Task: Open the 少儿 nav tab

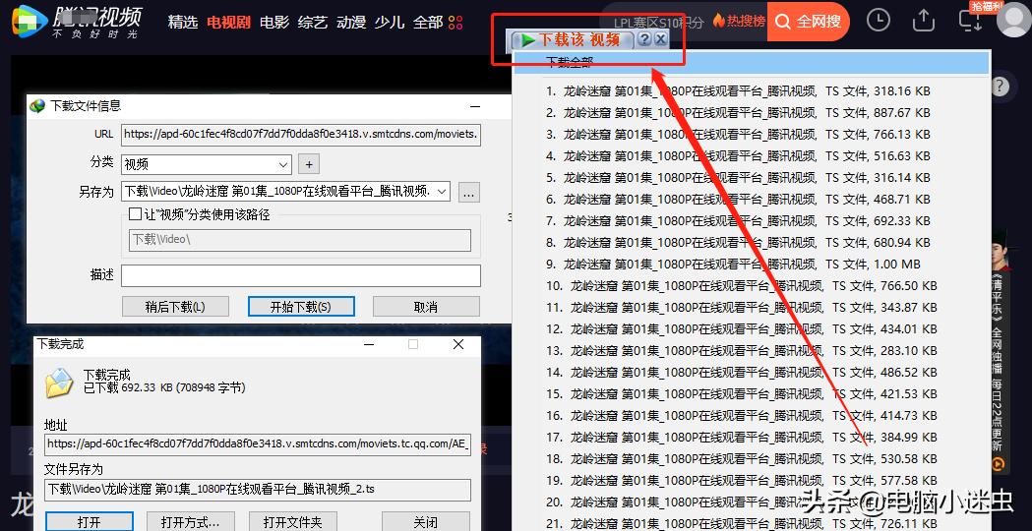Action: tap(389, 22)
